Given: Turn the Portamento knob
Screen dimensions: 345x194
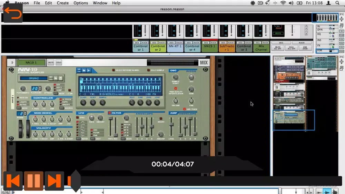Looking at the screenshot, I should pos(23,89).
